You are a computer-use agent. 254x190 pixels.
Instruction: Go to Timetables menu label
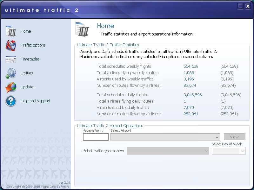coord(30,59)
